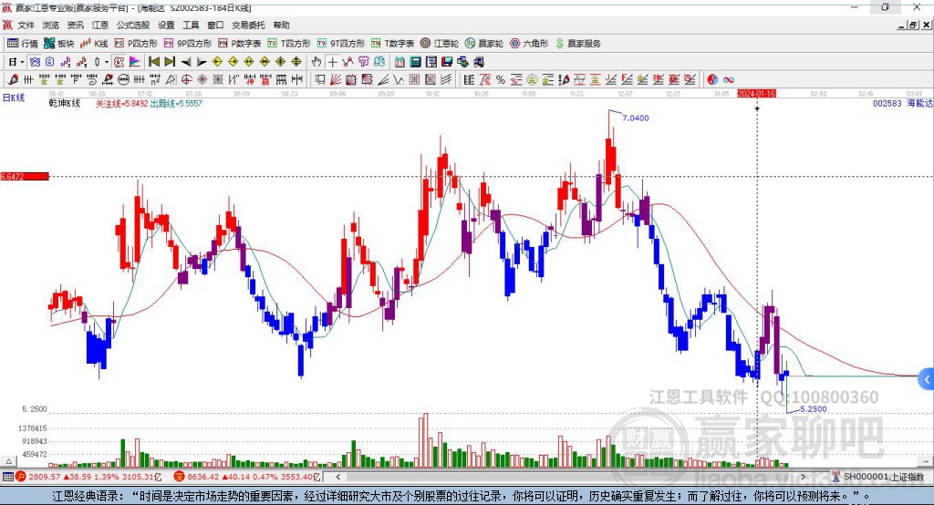Expand the 日 period dropdown arrow
This screenshot has height=505, width=934.
point(22,62)
